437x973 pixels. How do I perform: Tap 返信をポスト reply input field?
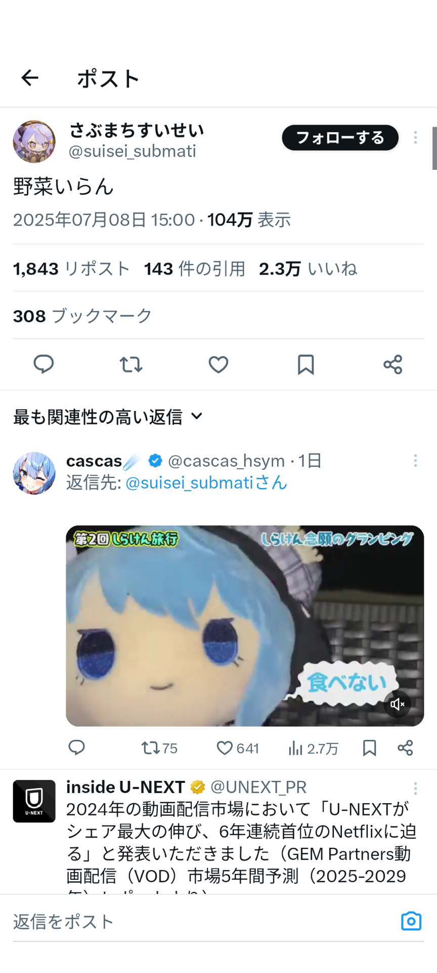[x=202, y=922]
